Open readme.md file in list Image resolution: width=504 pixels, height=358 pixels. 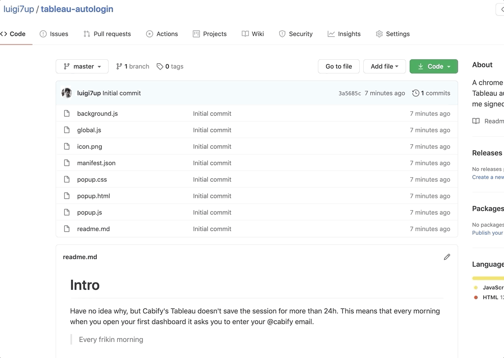coord(93,229)
